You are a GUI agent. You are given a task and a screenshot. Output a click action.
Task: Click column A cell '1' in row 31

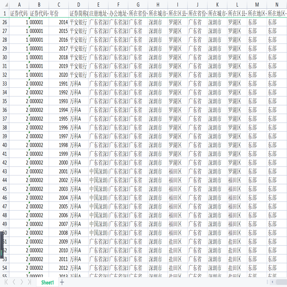tap(19, 66)
